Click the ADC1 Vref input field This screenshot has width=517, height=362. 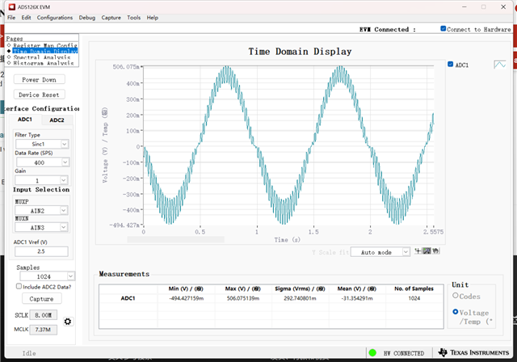pos(41,251)
